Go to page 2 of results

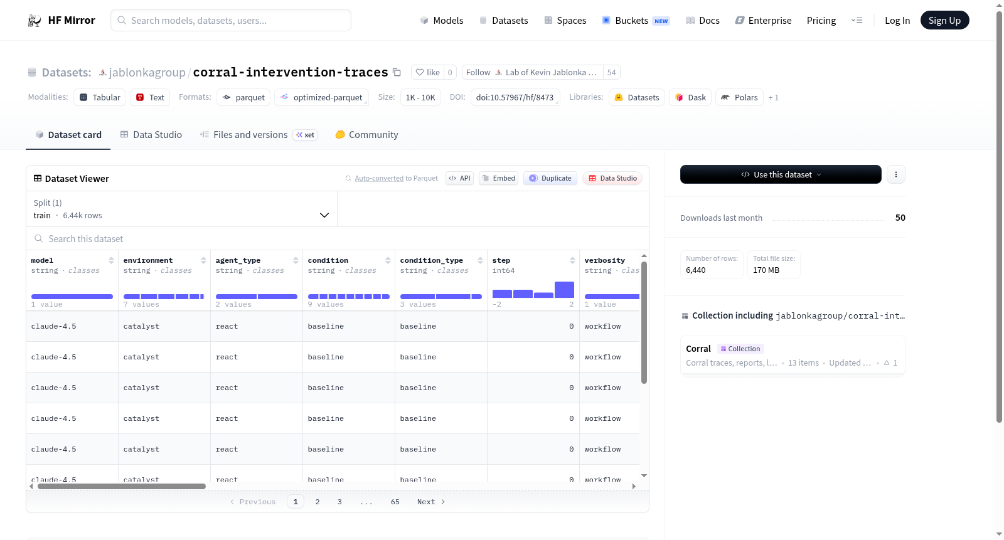[x=318, y=502]
